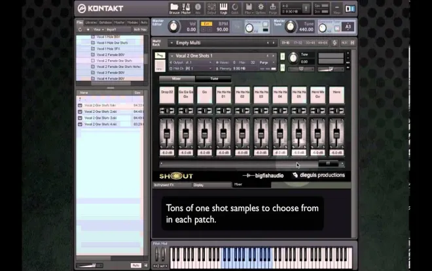
Task: Switch to the Database tab
Action: [x=105, y=23]
